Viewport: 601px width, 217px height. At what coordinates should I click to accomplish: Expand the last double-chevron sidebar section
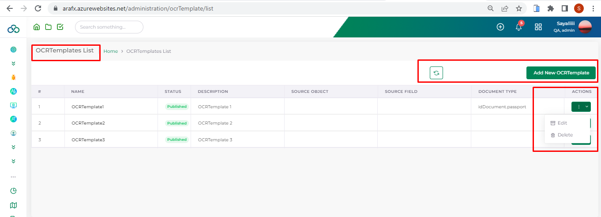point(13,161)
